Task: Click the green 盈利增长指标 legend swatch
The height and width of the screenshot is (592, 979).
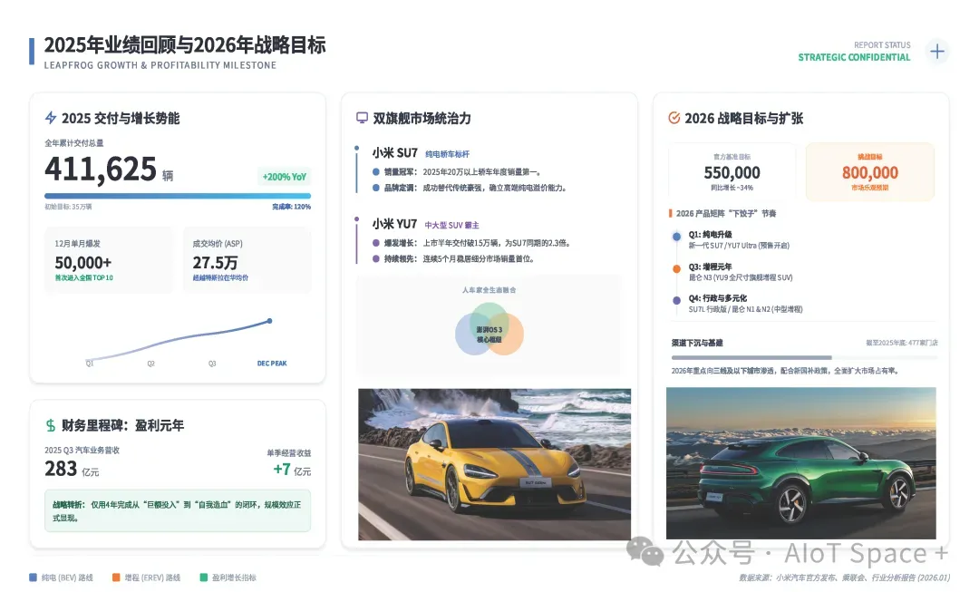Action: point(204,577)
